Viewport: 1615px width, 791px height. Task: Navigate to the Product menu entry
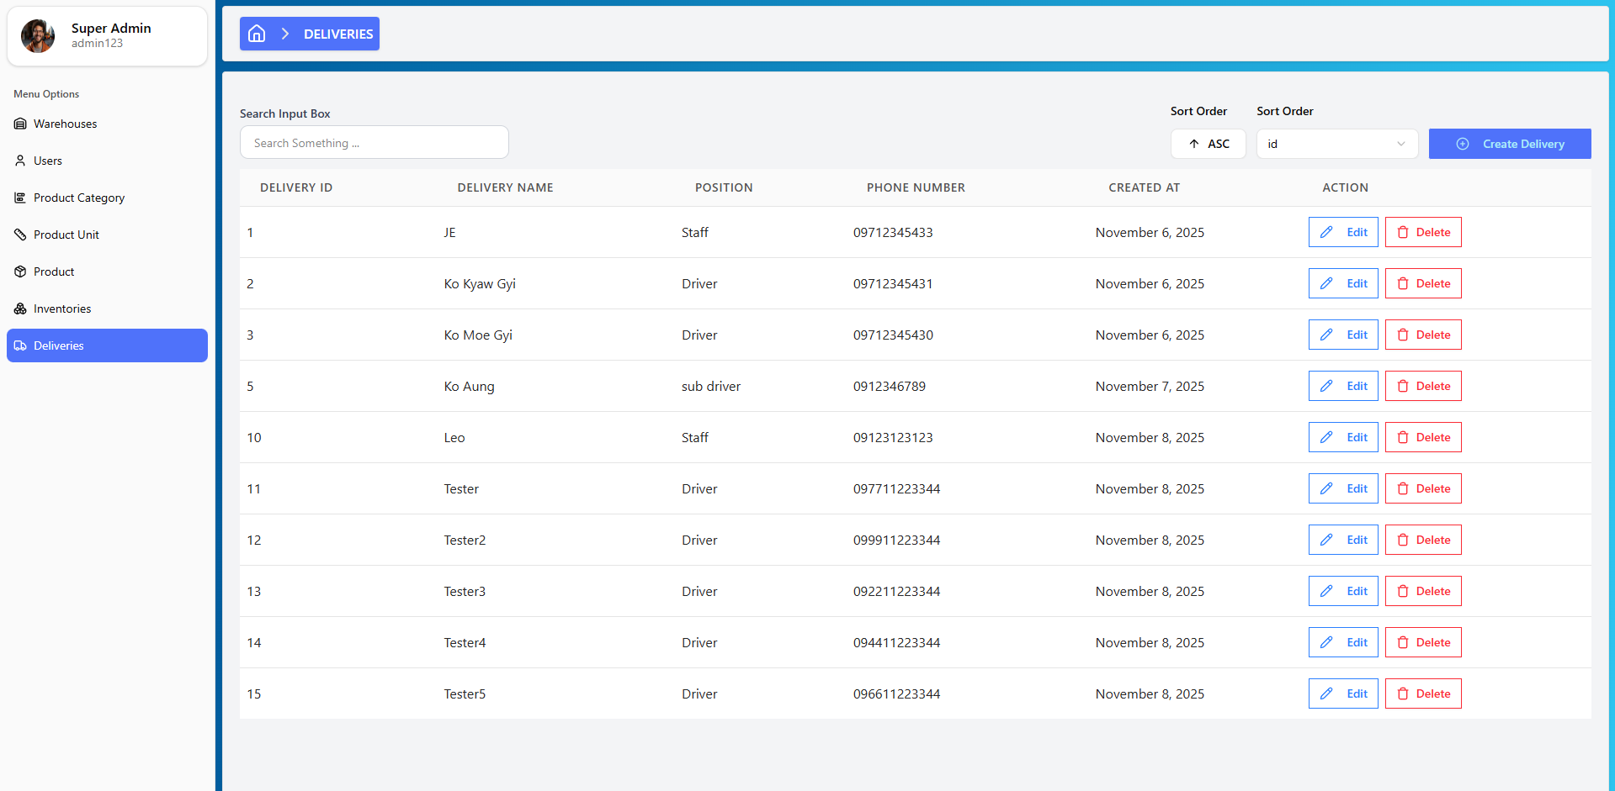click(x=107, y=272)
